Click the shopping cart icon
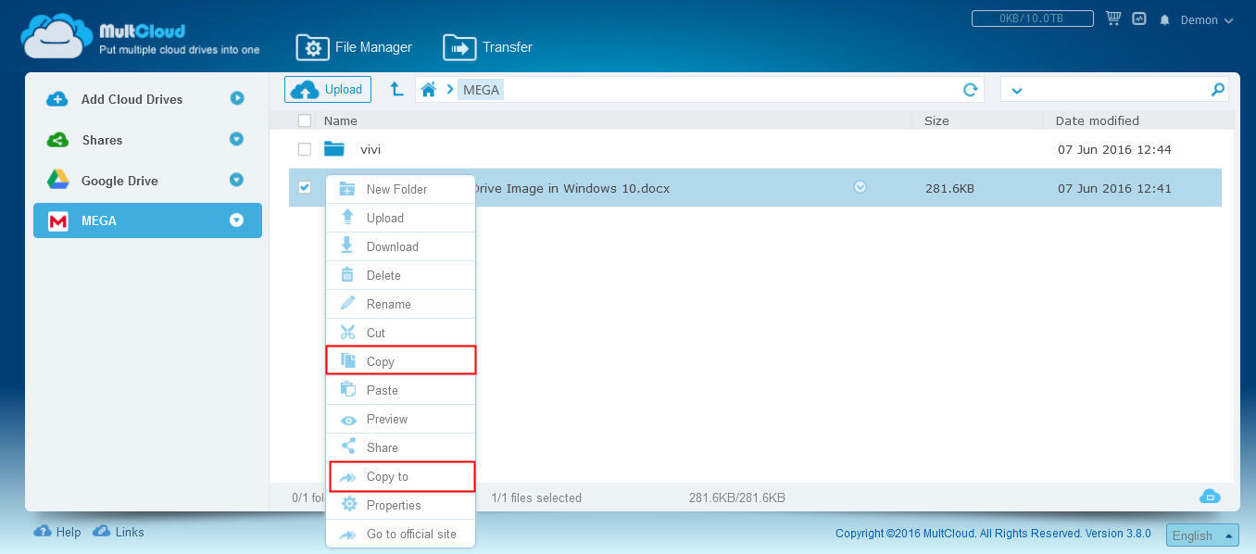This screenshot has height=554, width=1256. pyautogui.click(x=1113, y=19)
